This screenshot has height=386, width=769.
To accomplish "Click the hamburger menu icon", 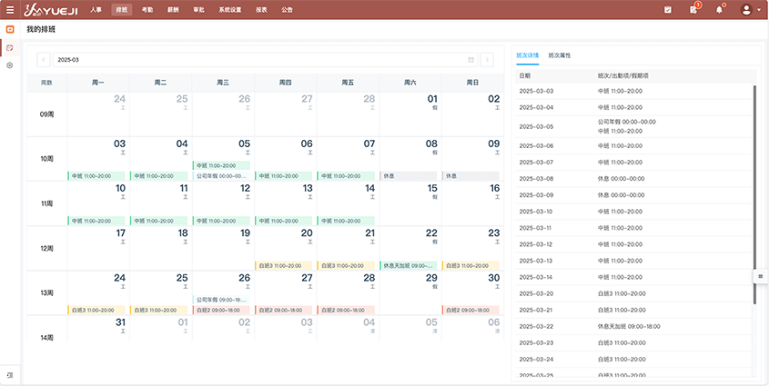I will click(10, 10).
